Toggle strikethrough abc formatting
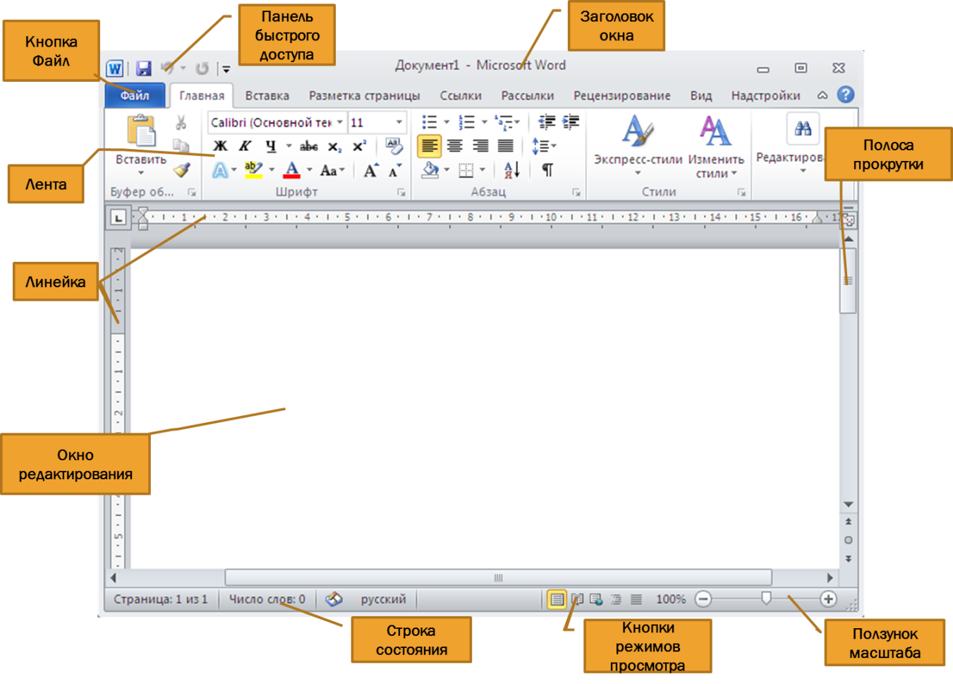 coord(308,146)
